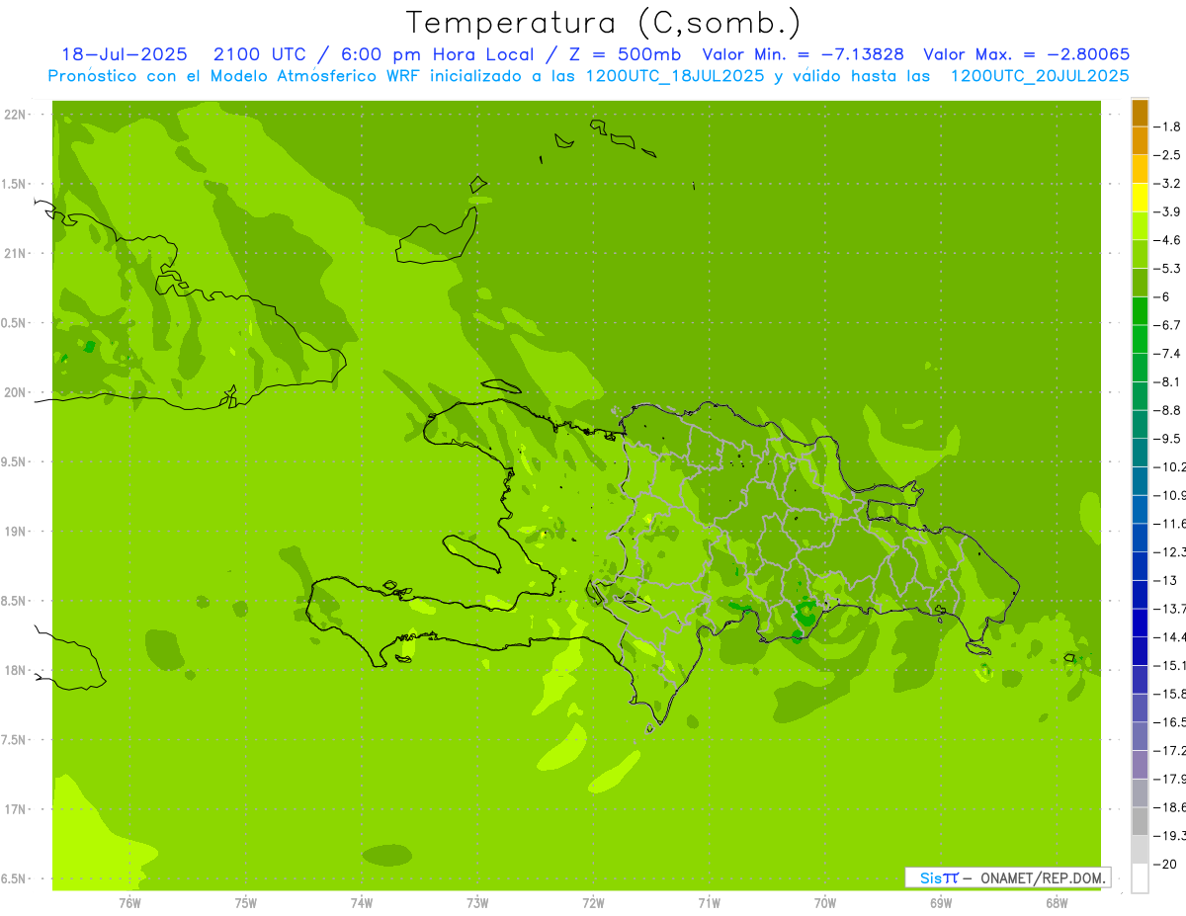1186x916 pixels.
Task: Pick the amber swatch between -2.5 and -3.2
Action: [1140, 169]
